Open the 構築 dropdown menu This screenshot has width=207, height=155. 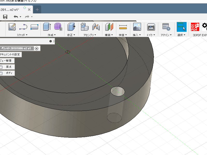(x=109, y=35)
